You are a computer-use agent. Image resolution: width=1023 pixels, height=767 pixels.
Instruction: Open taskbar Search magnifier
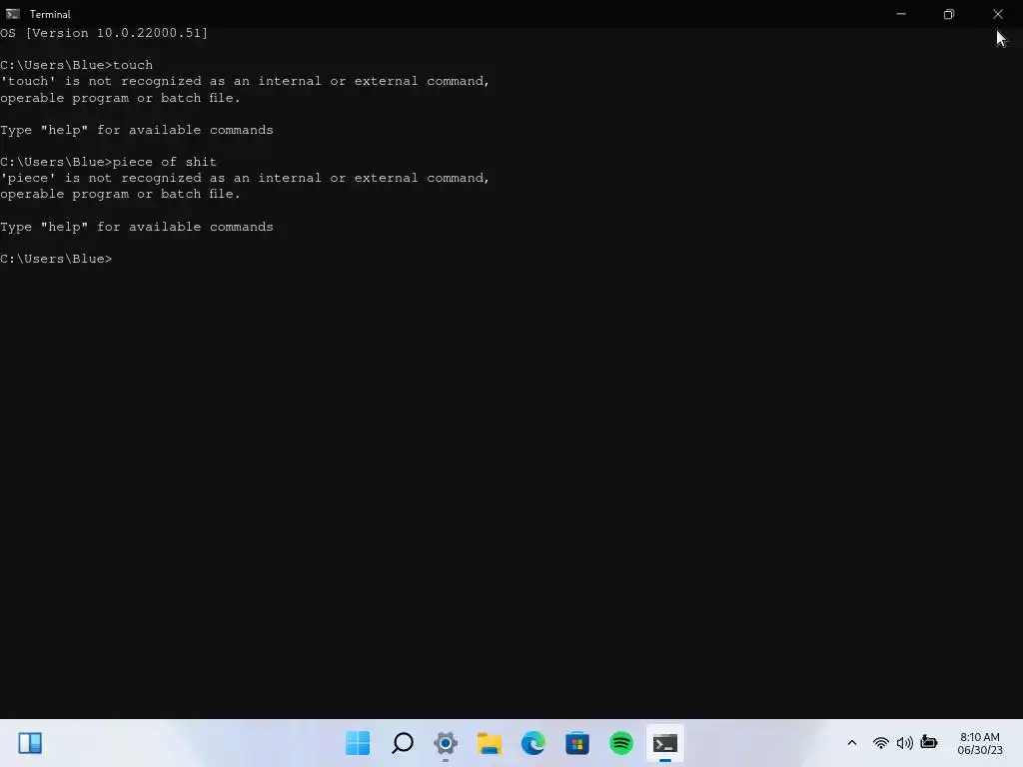(x=402, y=743)
